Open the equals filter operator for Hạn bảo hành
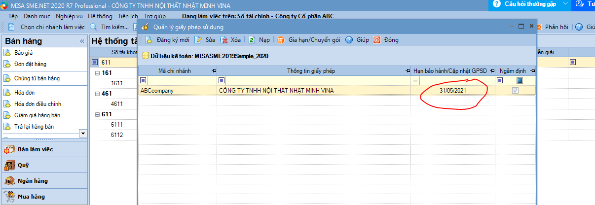Viewport: 595px width, 205px height. [415, 80]
